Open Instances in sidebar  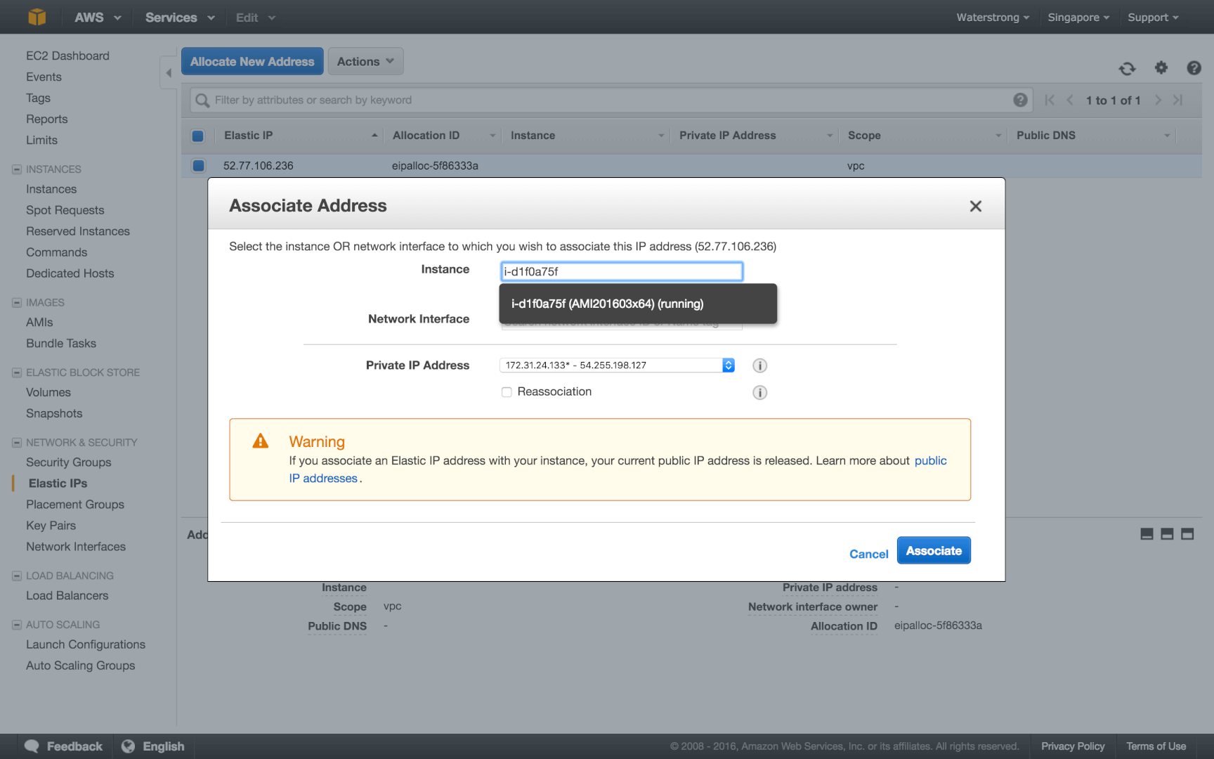(x=51, y=189)
